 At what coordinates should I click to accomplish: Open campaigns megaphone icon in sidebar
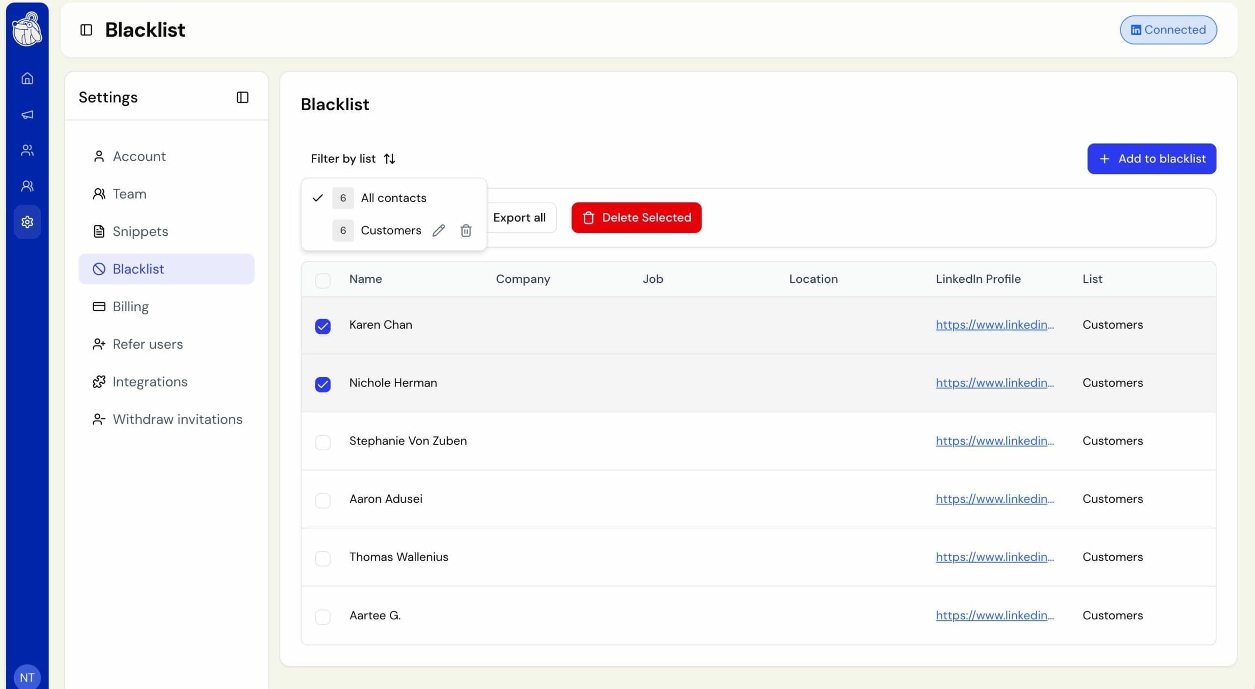coord(27,115)
